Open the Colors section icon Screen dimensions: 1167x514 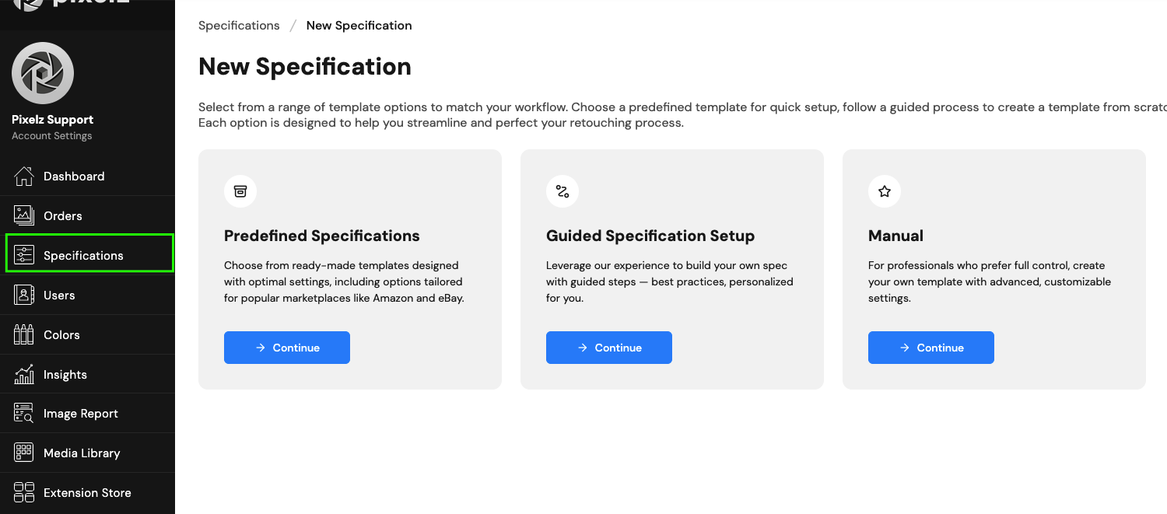pos(23,334)
